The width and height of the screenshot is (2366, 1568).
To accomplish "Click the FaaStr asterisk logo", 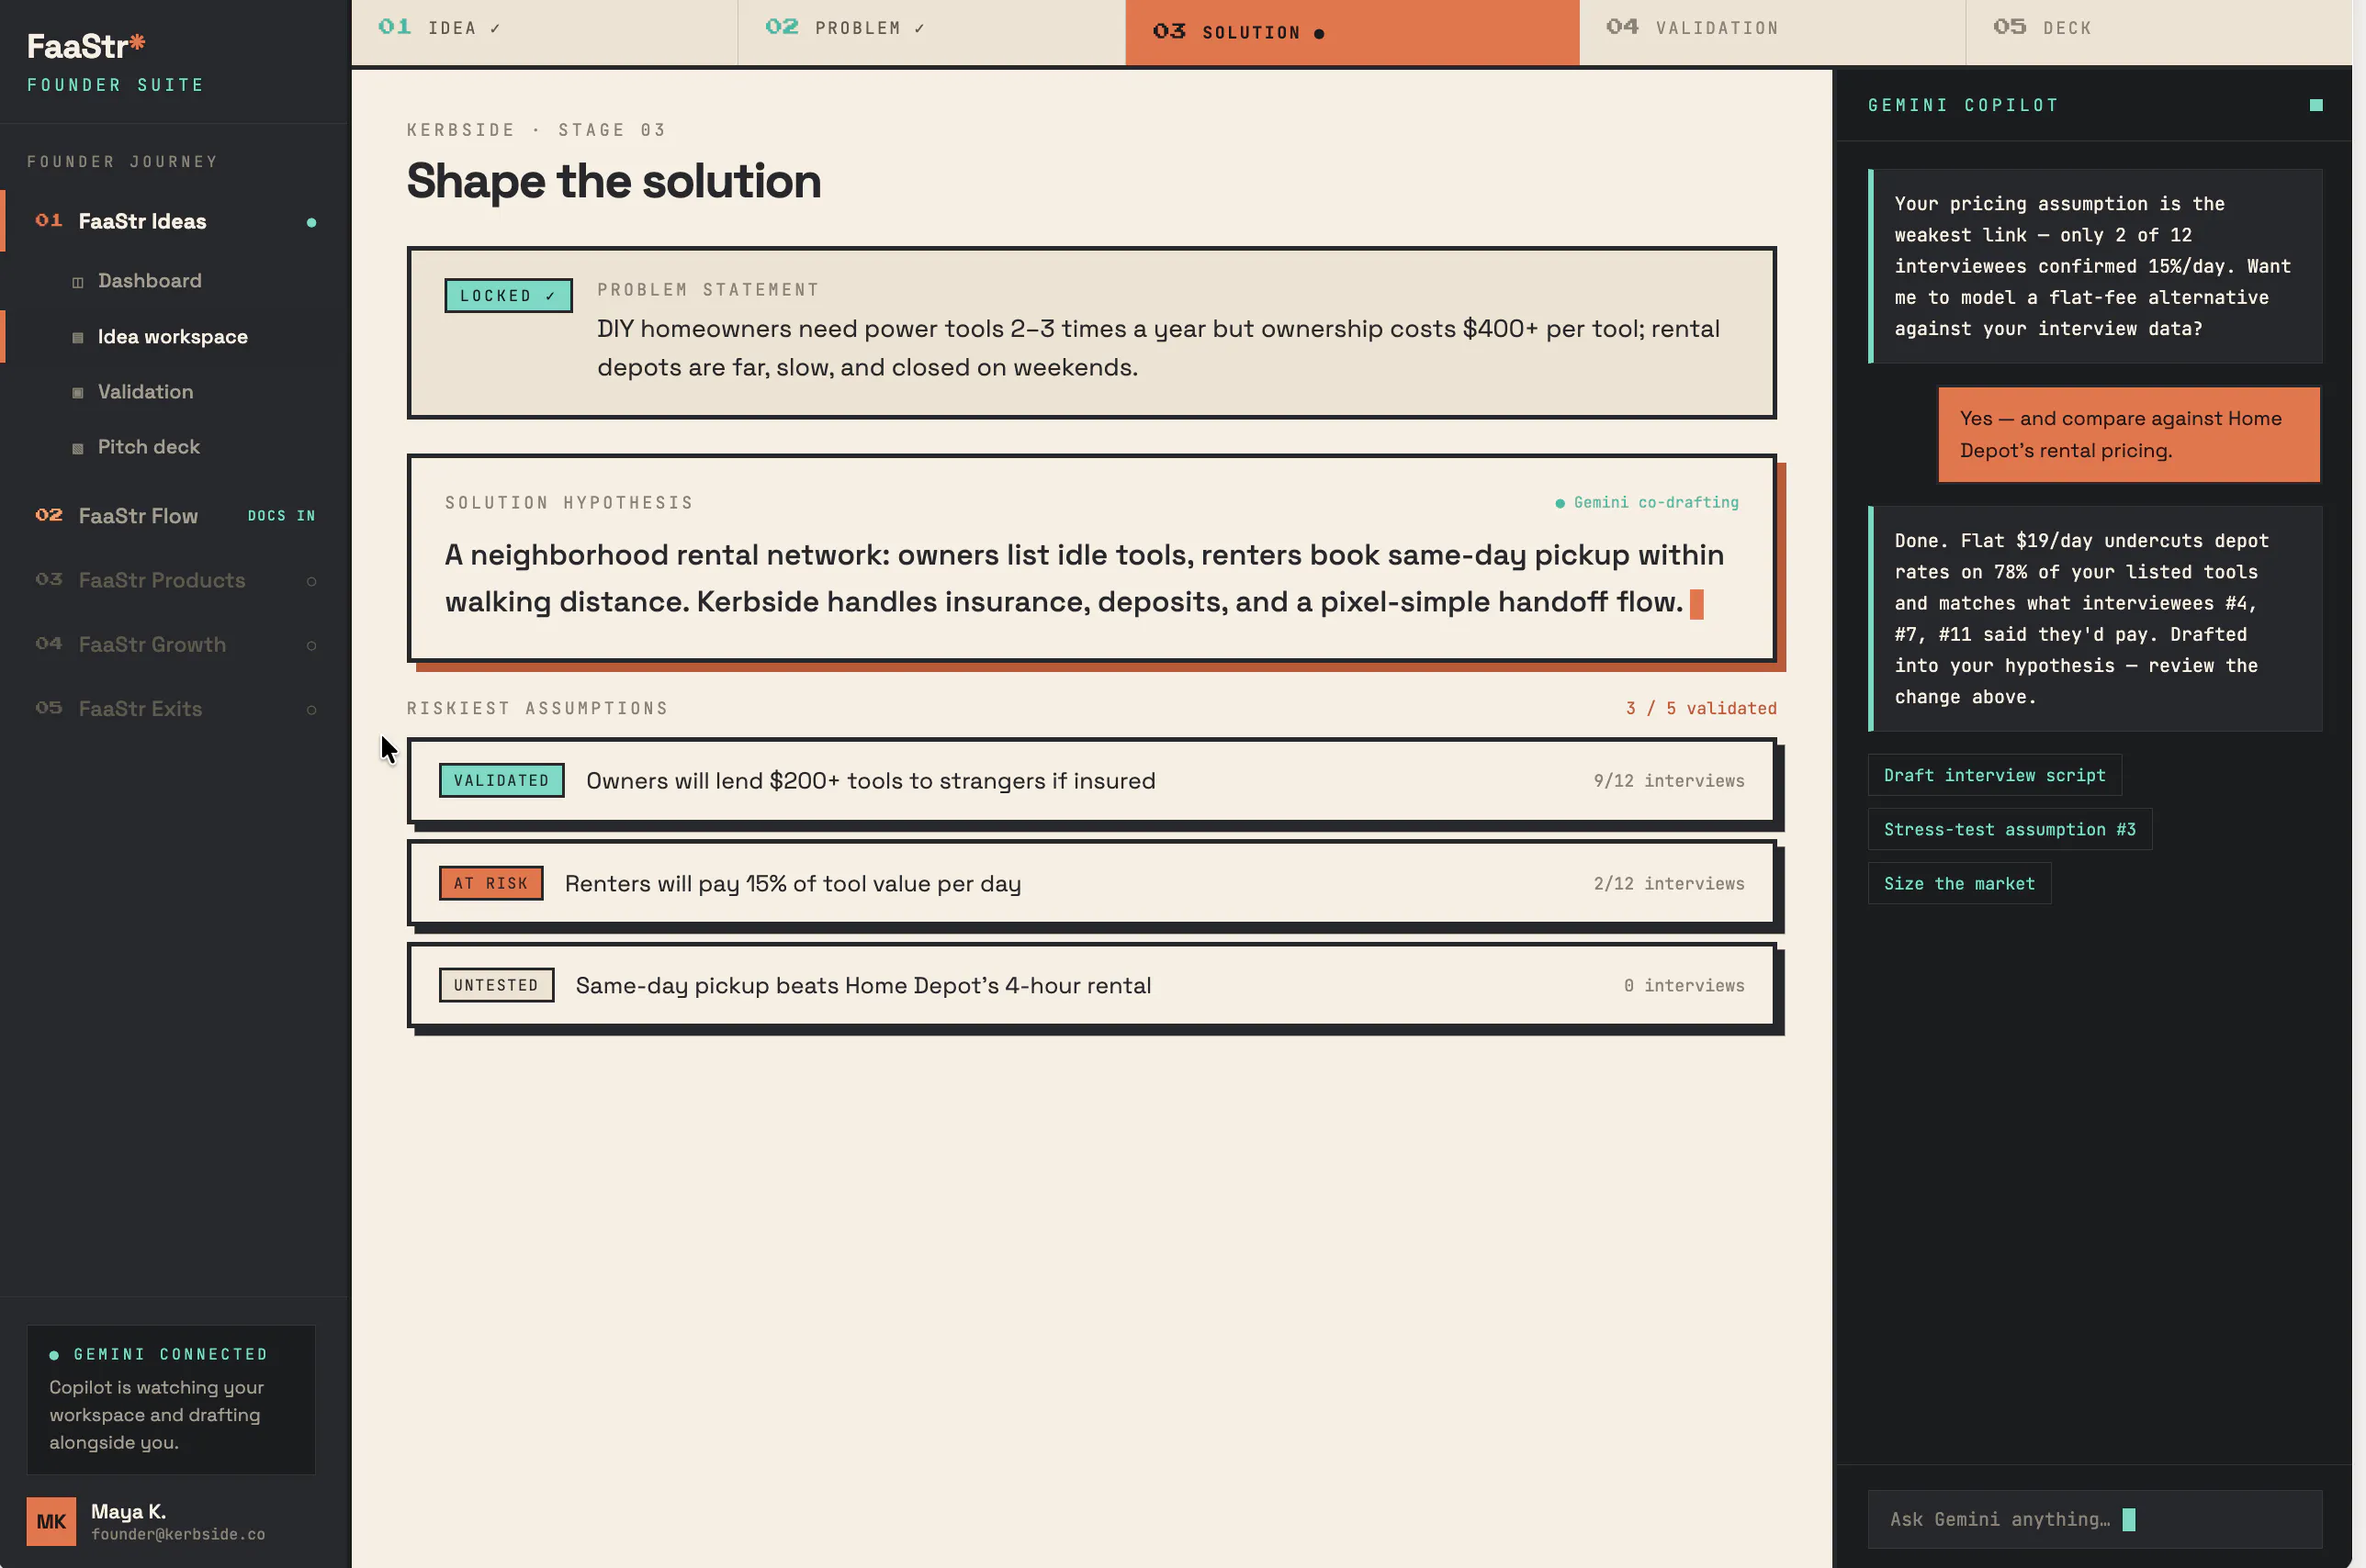I will point(87,46).
